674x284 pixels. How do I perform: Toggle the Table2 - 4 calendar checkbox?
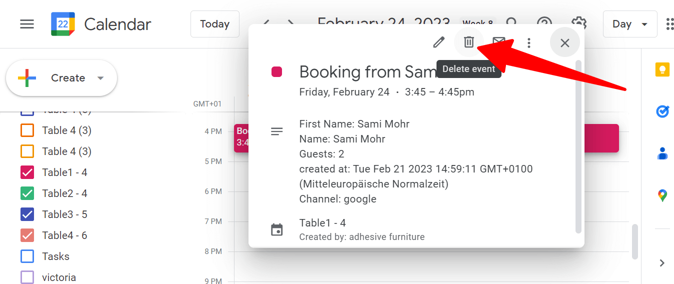27,193
